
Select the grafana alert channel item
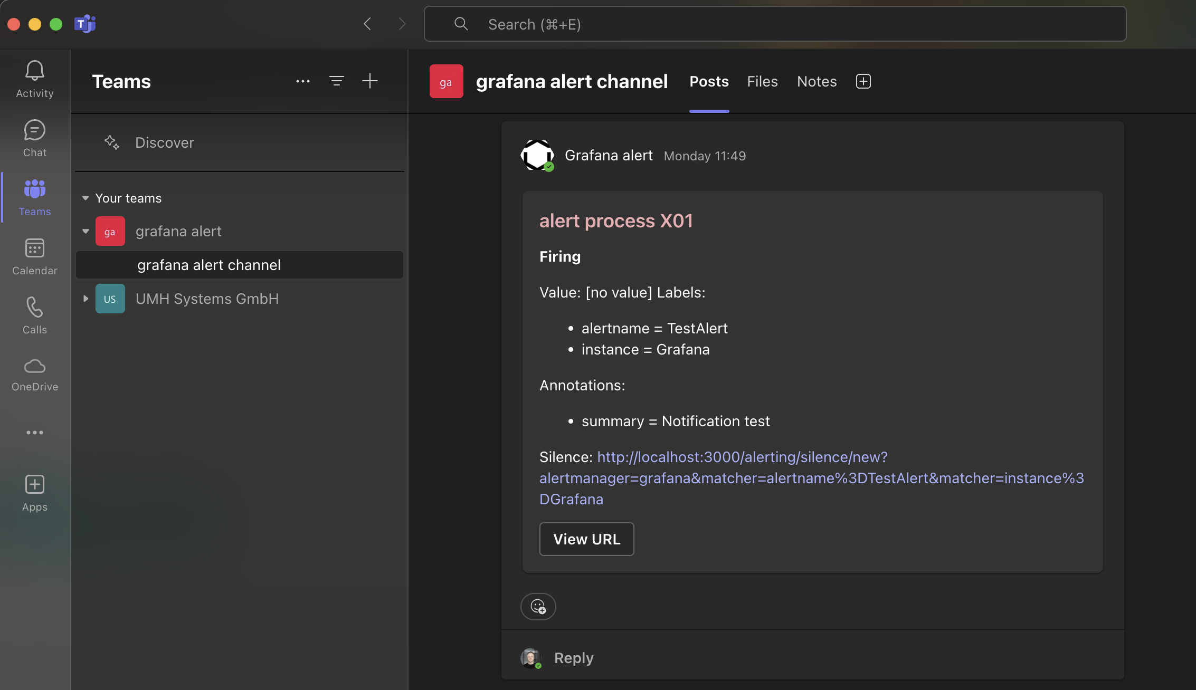(x=209, y=265)
